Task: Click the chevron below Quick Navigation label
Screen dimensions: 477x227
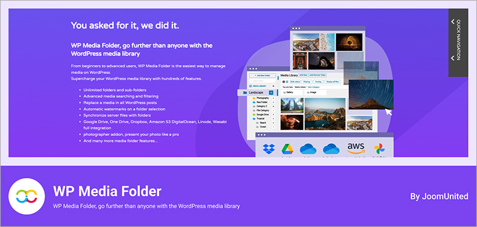Action: (x=453, y=58)
